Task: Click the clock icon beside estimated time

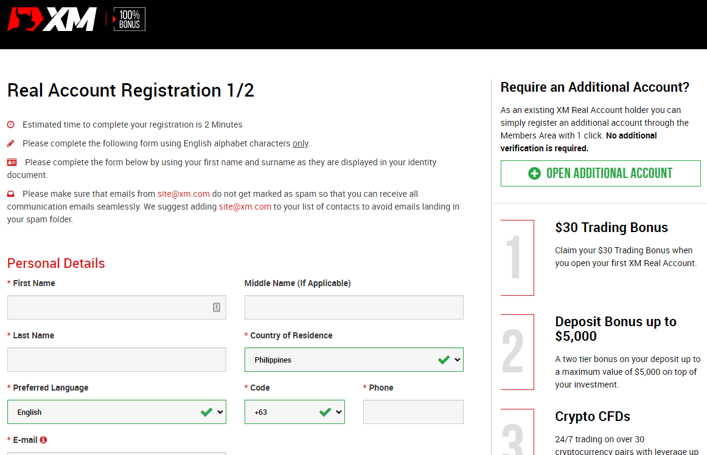Action: click(x=11, y=125)
